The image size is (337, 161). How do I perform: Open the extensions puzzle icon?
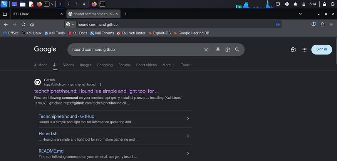(x=322, y=25)
